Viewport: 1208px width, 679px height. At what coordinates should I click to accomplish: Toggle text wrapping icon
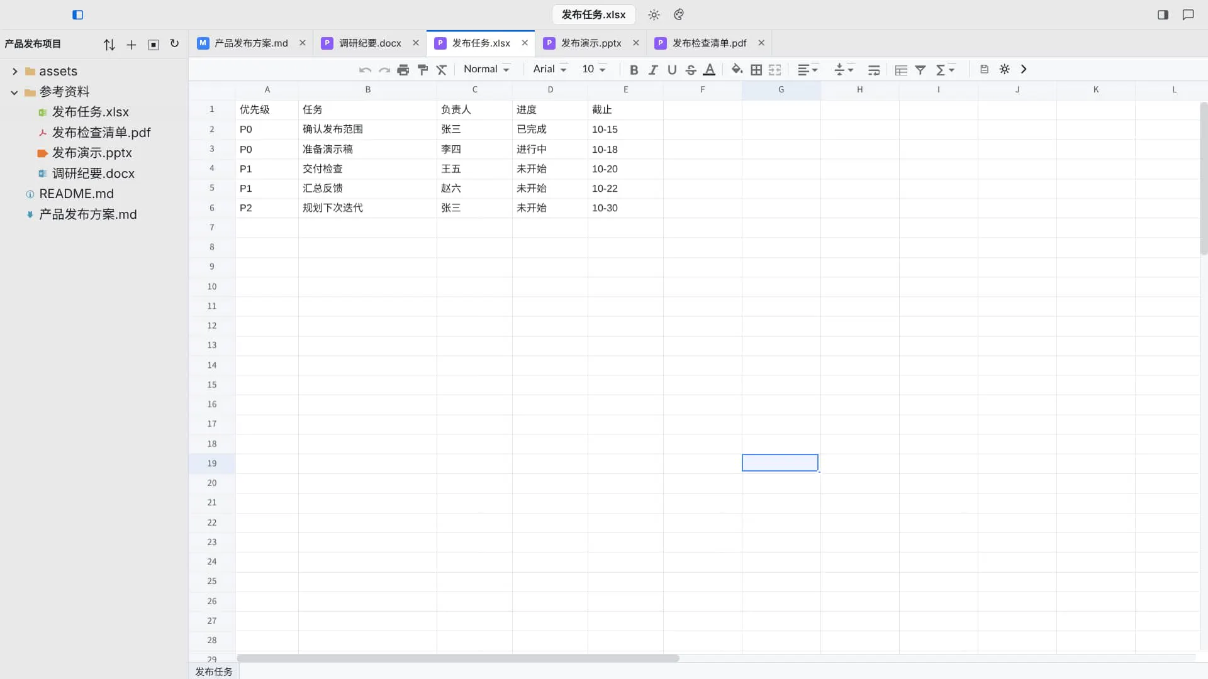[874, 70]
